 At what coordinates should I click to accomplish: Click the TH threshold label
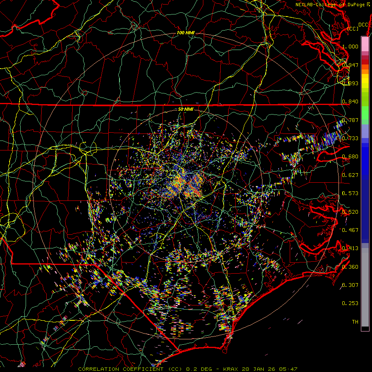[355, 322]
